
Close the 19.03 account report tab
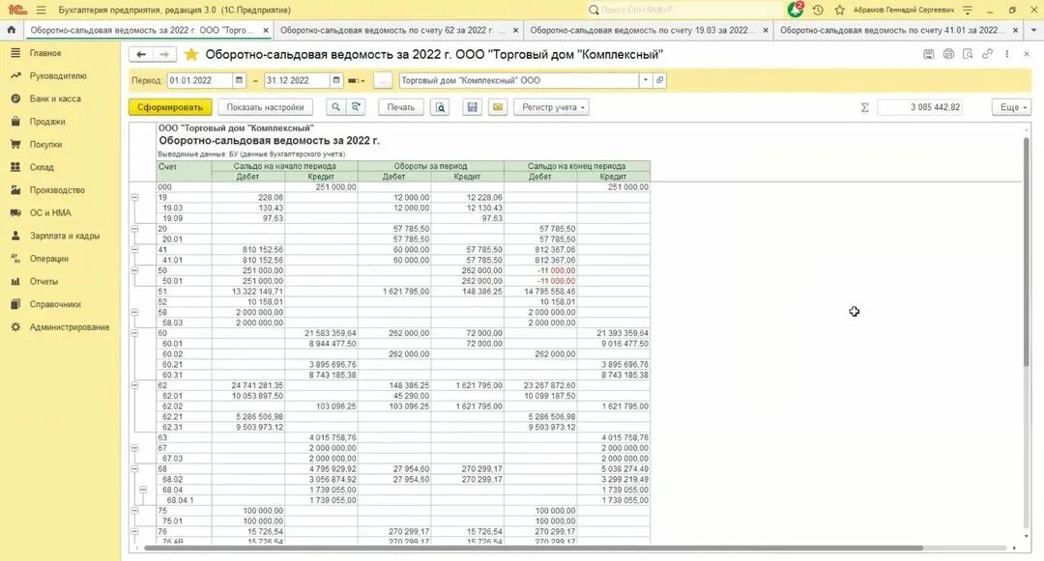pyautogui.click(x=765, y=30)
